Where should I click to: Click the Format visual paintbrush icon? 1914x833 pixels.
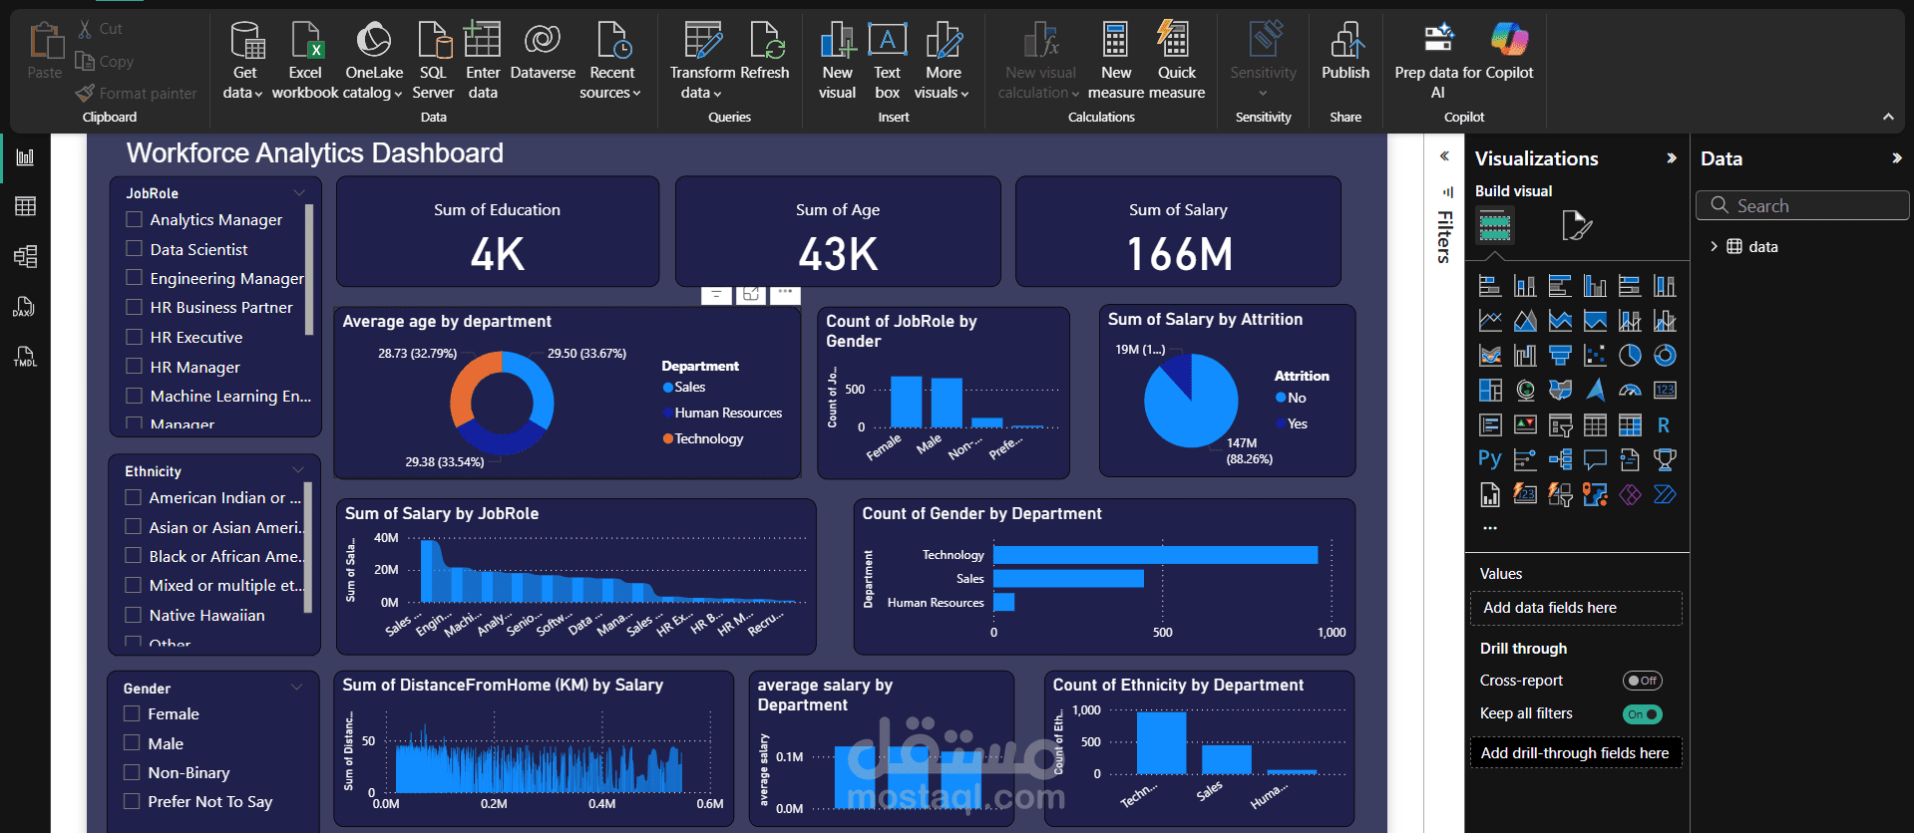pyautogui.click(x=1576, y=226)
